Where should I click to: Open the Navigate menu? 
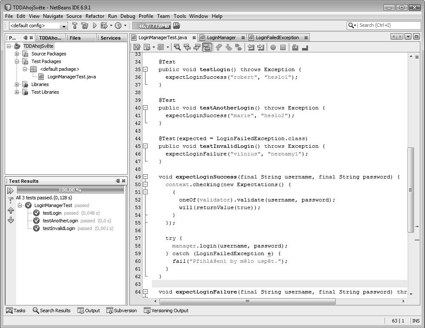(x=53, y=16)
